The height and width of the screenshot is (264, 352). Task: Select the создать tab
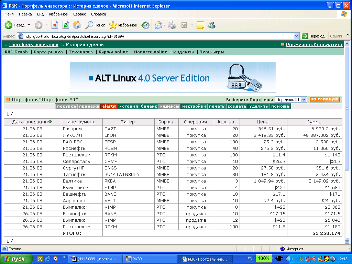point(237,107)
